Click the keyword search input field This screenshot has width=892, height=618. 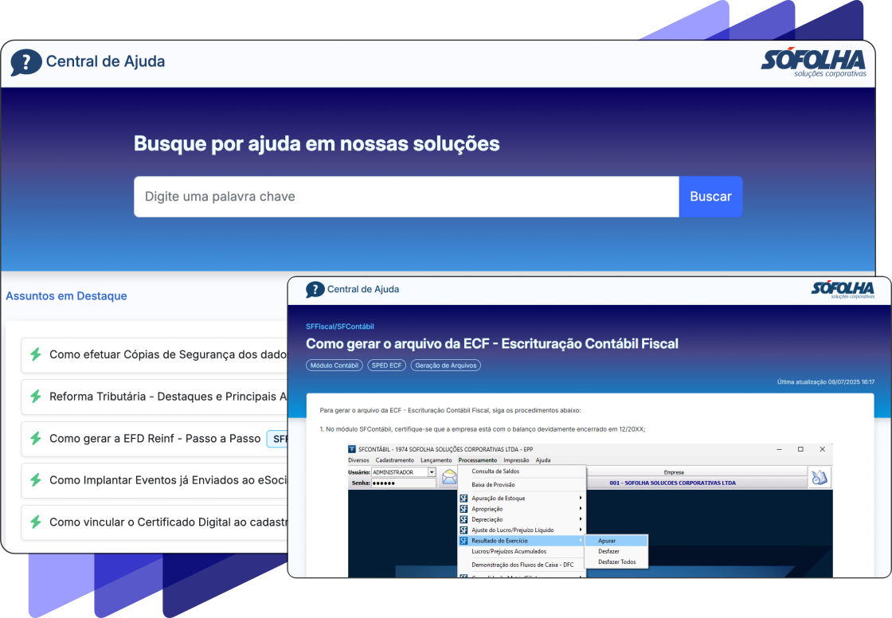pos(406,197)
